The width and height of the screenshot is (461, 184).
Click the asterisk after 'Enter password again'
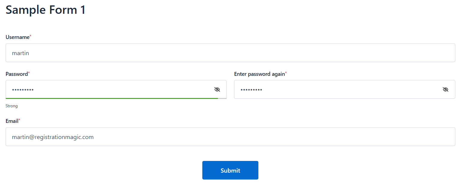tap(286, 73)
